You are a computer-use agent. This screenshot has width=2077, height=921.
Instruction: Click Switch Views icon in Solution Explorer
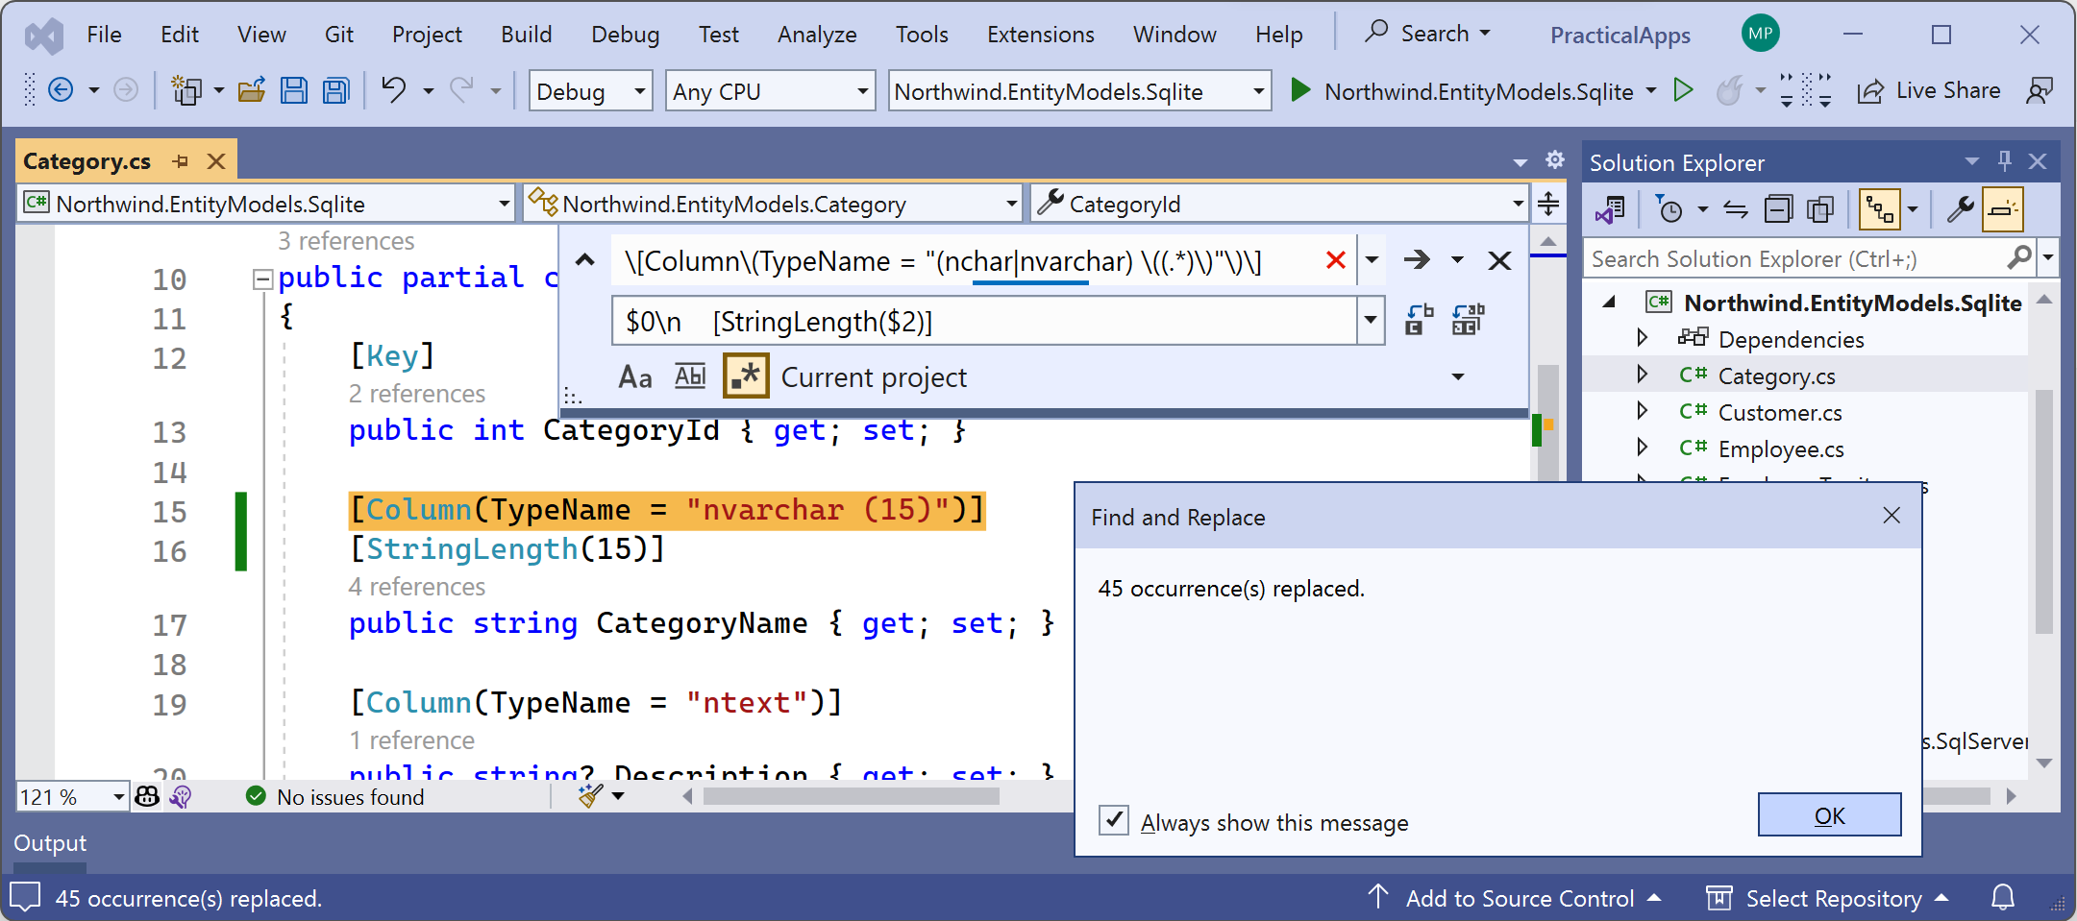tap(1609, 208)
